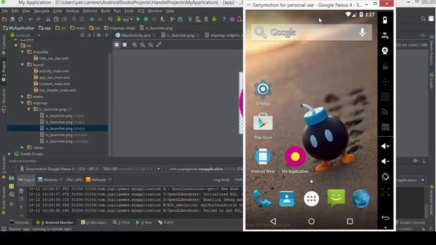Image resolution: width=436 pixels, height=245 pixels.
Task: Run the app with the green play icon
Action: (138, 19)
